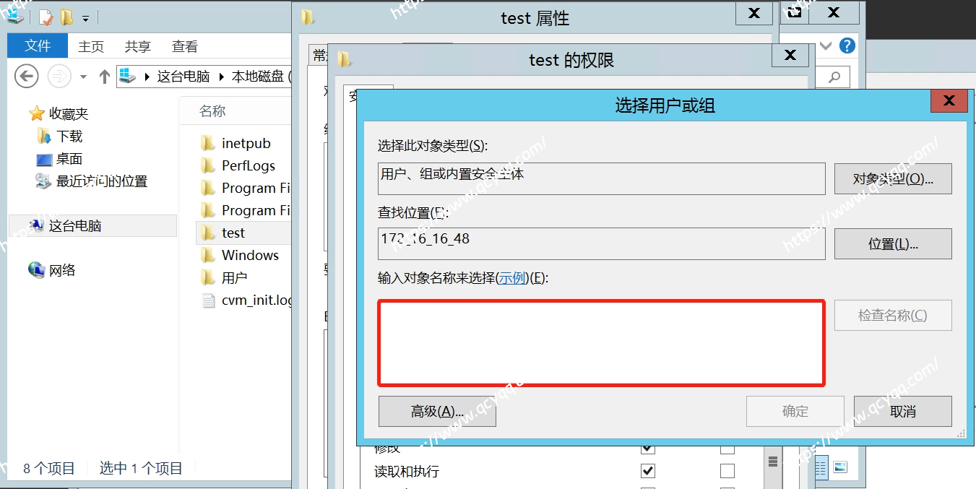Select the cvm_init.log file icon

tap(208, 300)
